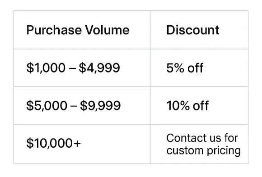Click the dash between $1,000 and $4,999
The height and width of the screenshot is (177, 262).
(72, 68)
